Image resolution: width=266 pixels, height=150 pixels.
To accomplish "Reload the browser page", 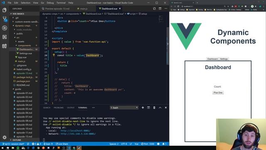I will click(x=178, y=6).
